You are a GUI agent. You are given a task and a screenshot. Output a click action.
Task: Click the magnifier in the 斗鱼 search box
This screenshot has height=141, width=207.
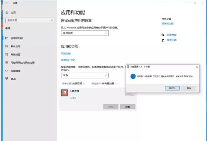[106, 76]
